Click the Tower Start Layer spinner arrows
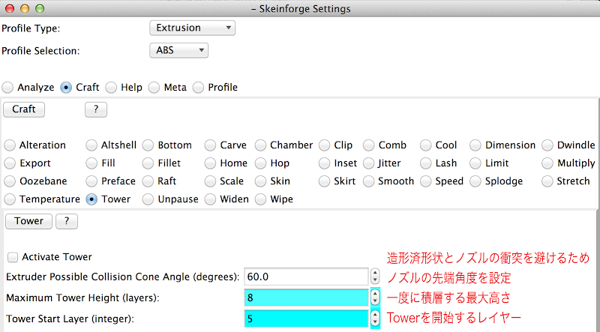 375,319
